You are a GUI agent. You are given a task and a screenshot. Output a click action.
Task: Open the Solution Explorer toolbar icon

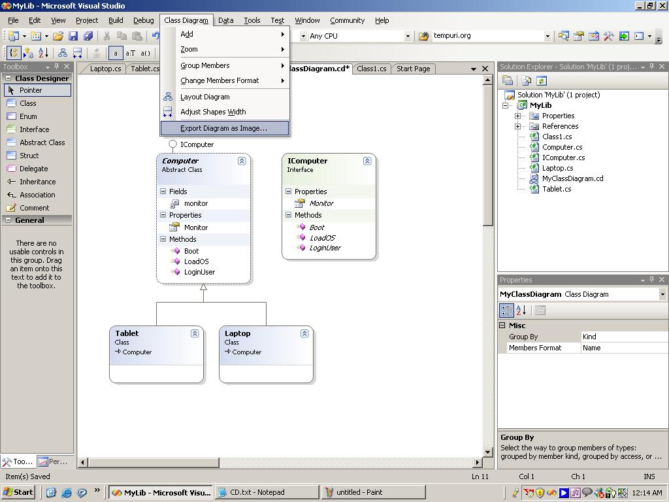(x=564, y=37)
